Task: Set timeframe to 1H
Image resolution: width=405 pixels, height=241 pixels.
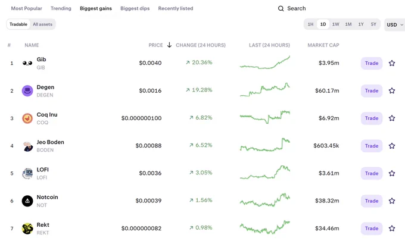Action: [x=310, y=24]
